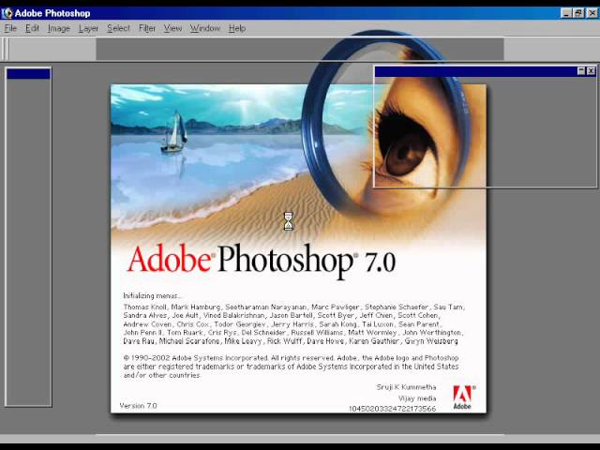Image resolution: width=600 pixels, height=450 pixels.
Task: Open the Window menu
Action: [x=205, y=28]
